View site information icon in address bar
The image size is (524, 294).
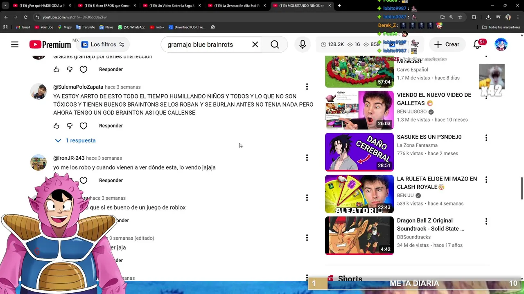point(37,17)
